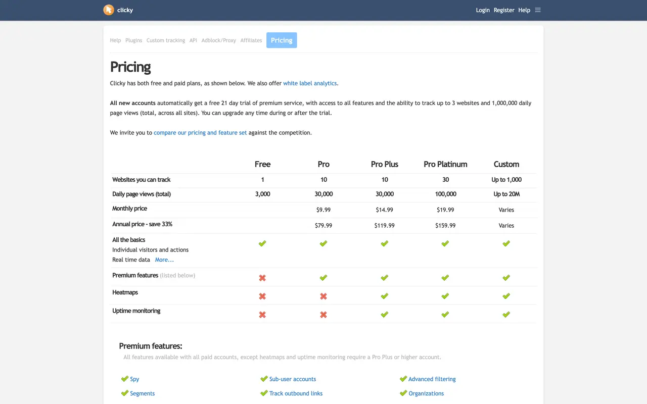
Task: Click the Premium features: section heading
Action: [151, 346]
